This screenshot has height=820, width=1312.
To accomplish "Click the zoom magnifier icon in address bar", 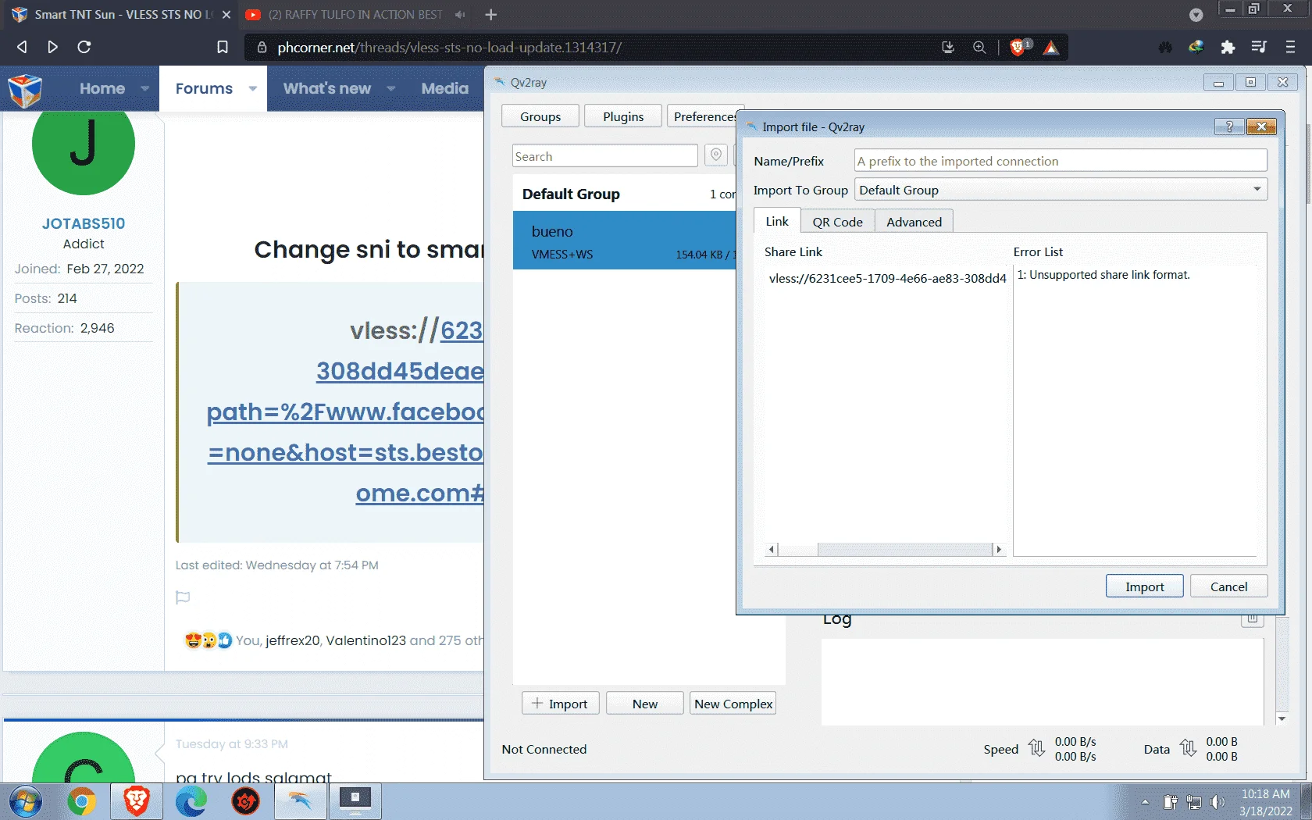I will pyautogui.click(x=979, y=47).
